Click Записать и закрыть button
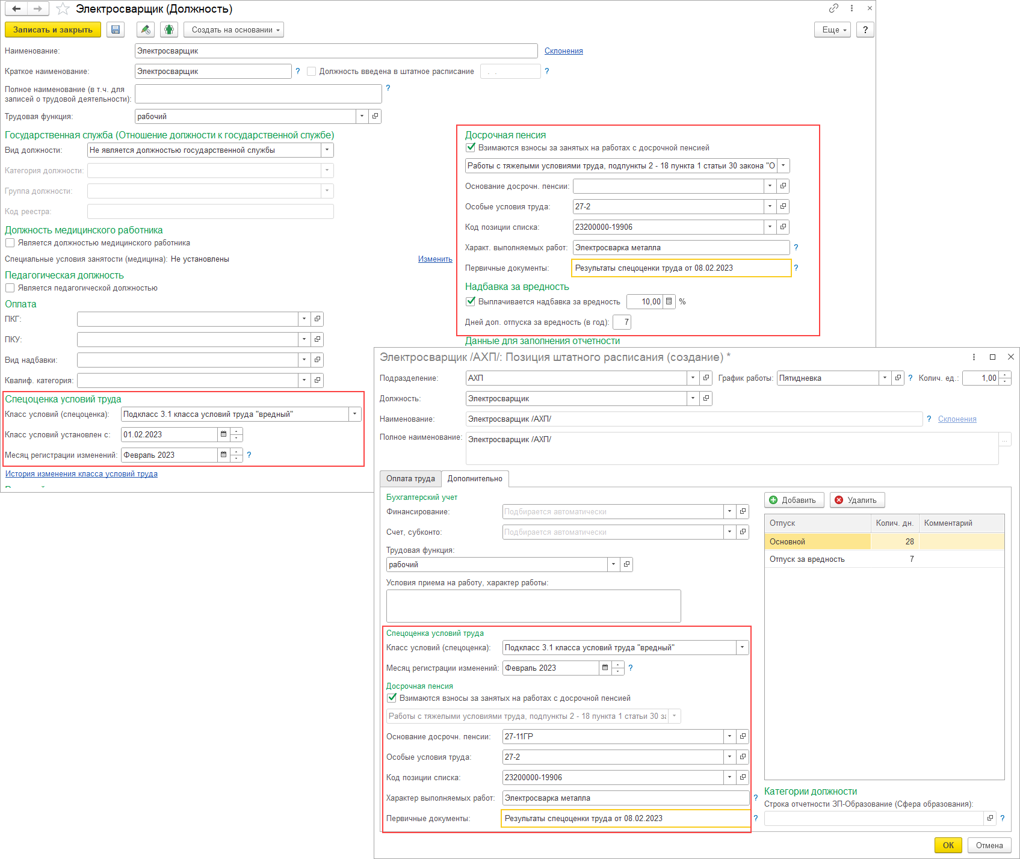The width and height of the screenshot is (1020, 859). (x=53, y=29)
